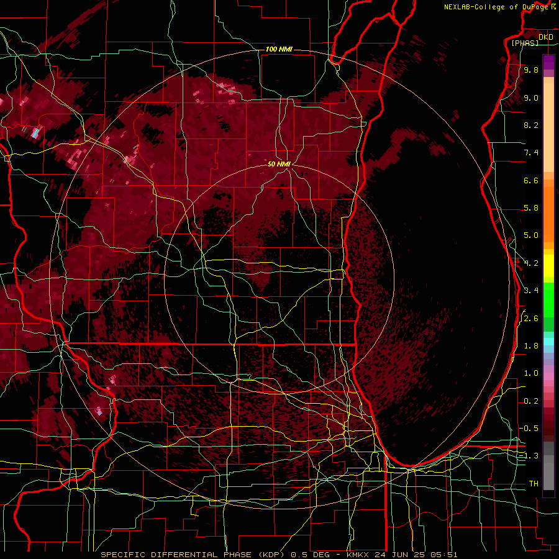
Task: Click the pink segment of the color scale
Action: (x=548, y=376)
